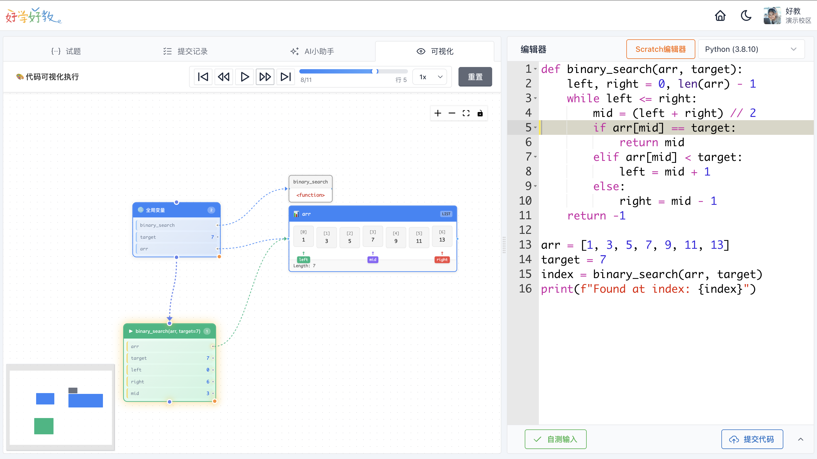Open the 提交记录 tab
Screen dimensions: 817x459
(x=185, y=51)
